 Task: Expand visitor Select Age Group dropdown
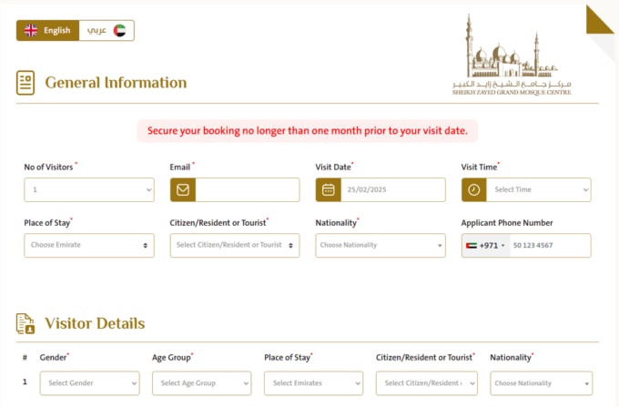coord(201,383)
